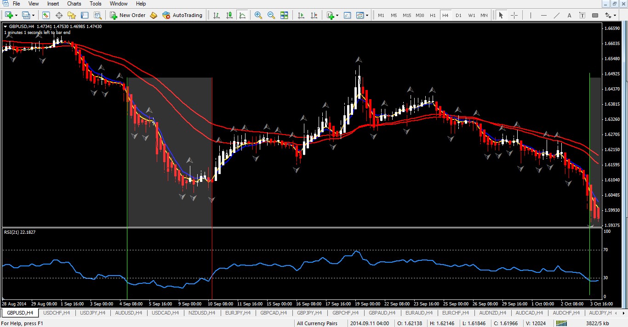Select the M1 timeframe
Screen dimensions: 628x327
(x=381, y=15)
